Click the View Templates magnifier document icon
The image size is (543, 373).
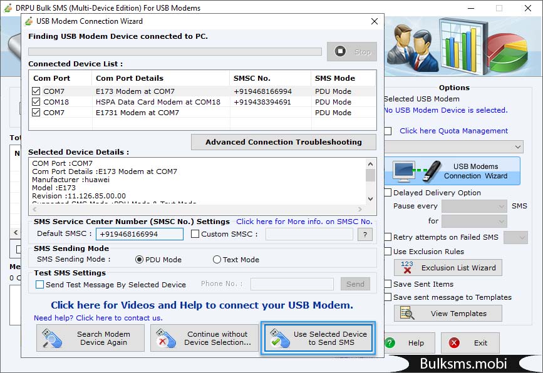(x=407, y=313)
